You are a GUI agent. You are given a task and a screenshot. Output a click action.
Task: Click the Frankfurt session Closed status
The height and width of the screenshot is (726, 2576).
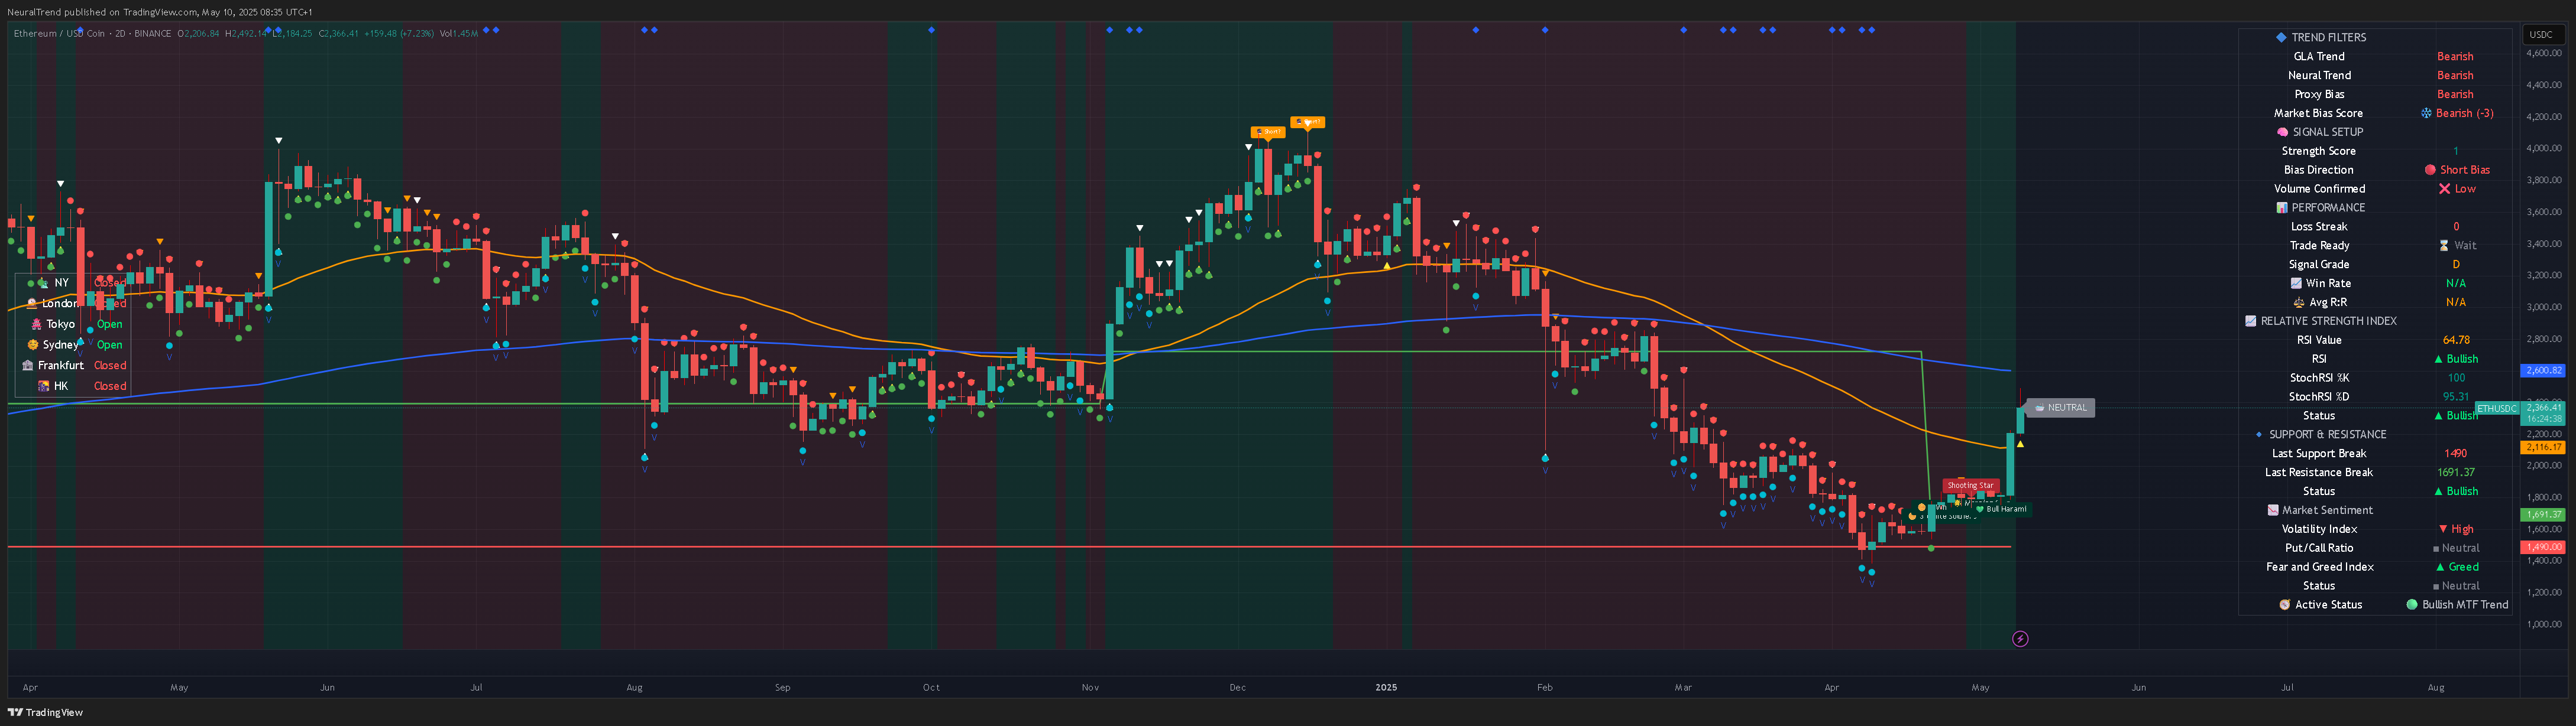click(110, 366)
